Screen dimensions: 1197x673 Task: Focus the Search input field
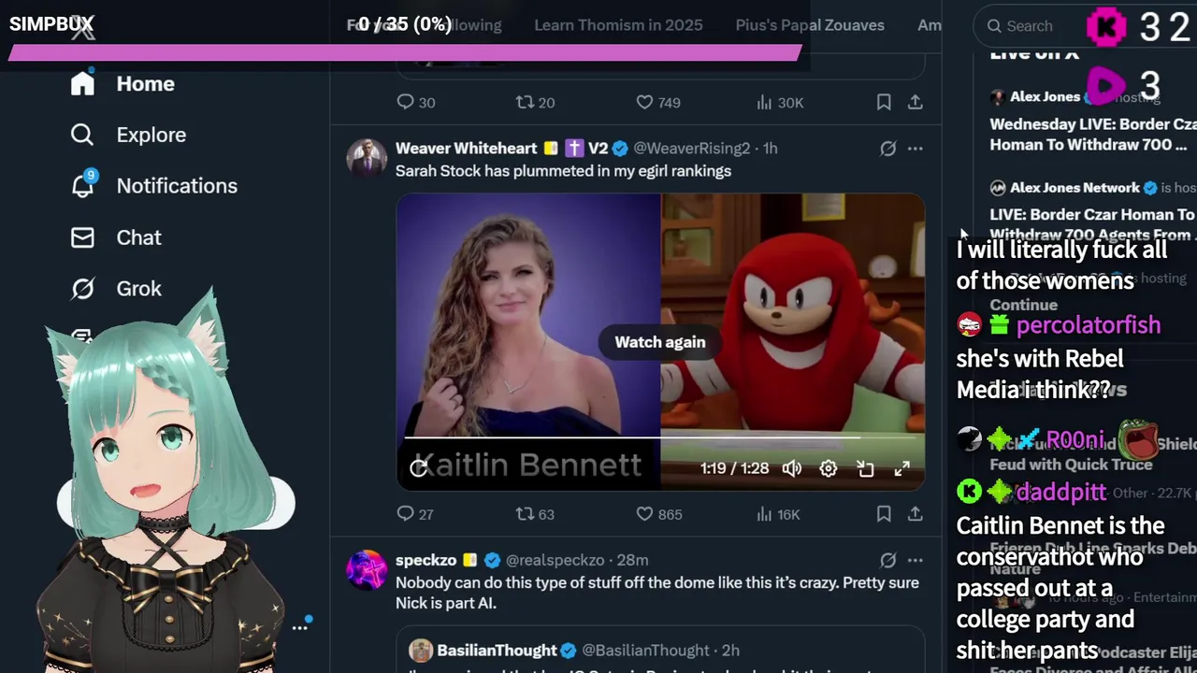coord(1029,26)
